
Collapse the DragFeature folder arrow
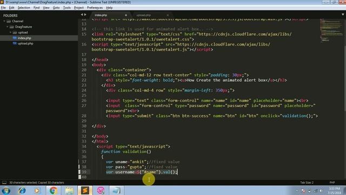coord(7,27)
